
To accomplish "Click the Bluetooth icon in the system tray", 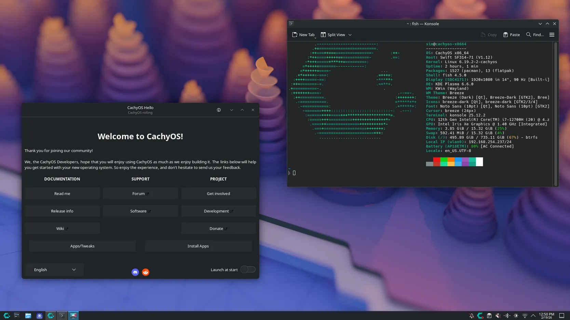I will (x=507, y=316).
